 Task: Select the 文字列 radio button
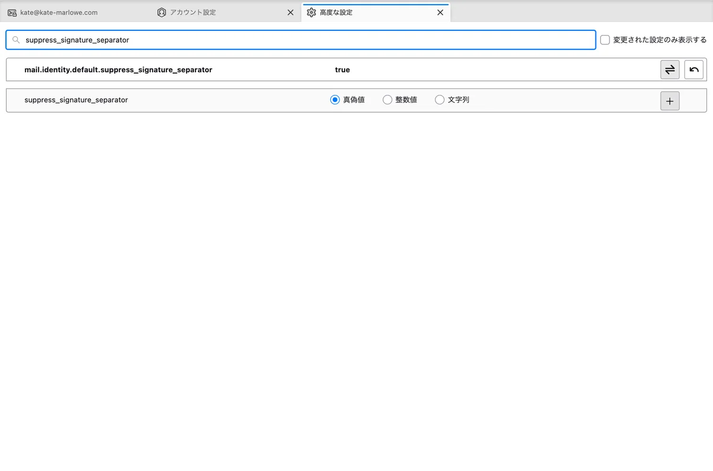pyautogui.click(x=440, y=100)
